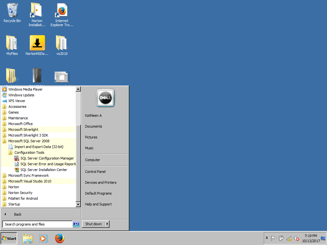The image size is (327, 245).
Task: Select the NortonNSDownloader desktop icon
Action: pos(37,45)
